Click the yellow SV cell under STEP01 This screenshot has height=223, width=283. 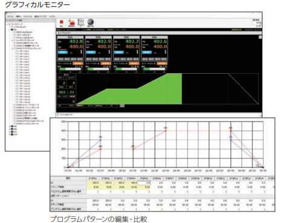coord(93,183)
